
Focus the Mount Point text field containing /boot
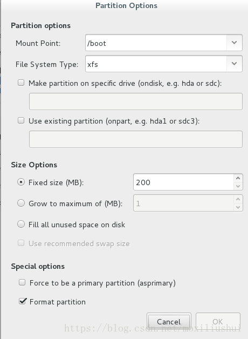[156, 43]
